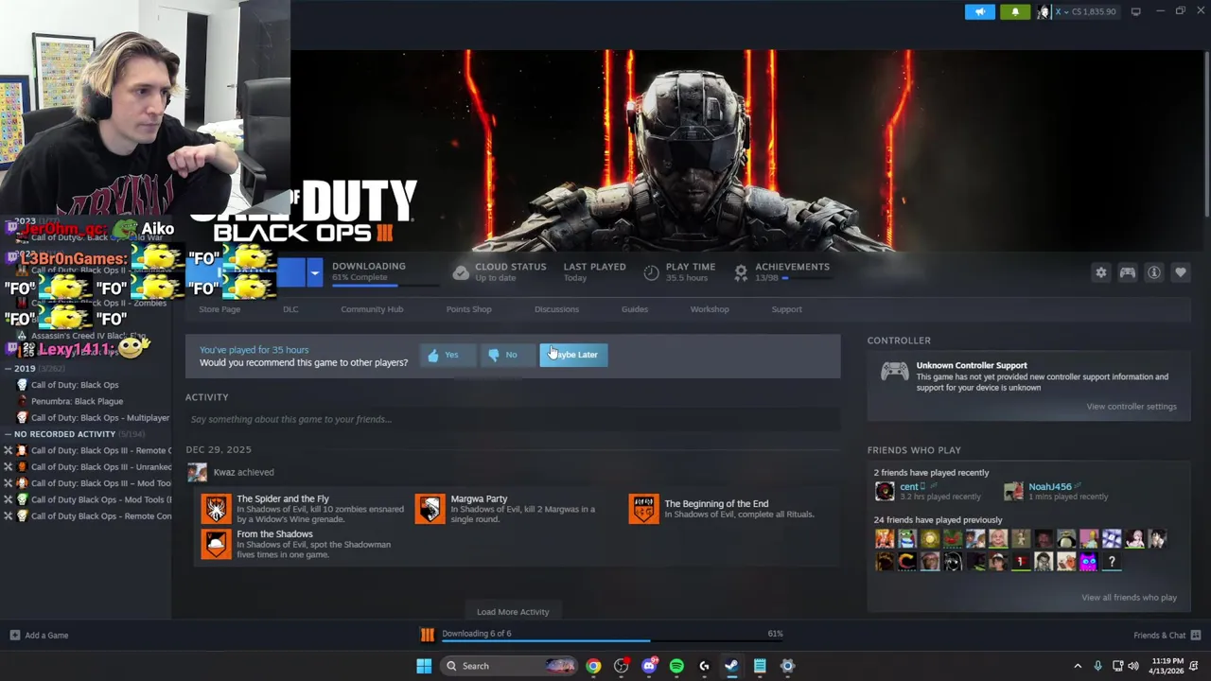The image size is (1211, 681).
Task: Click Load More Activity button
Action: coord(513,612)
